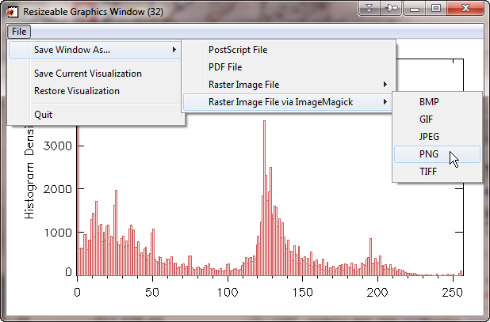The image size is (490, 322).
Task: Maximize the Resizeable Graphics Window
Action: pyautogui.click(x=435, y=8)
